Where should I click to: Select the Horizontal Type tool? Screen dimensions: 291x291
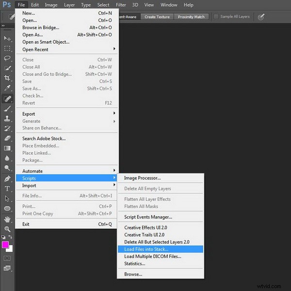pyautogui.click(x=7, y=189)
